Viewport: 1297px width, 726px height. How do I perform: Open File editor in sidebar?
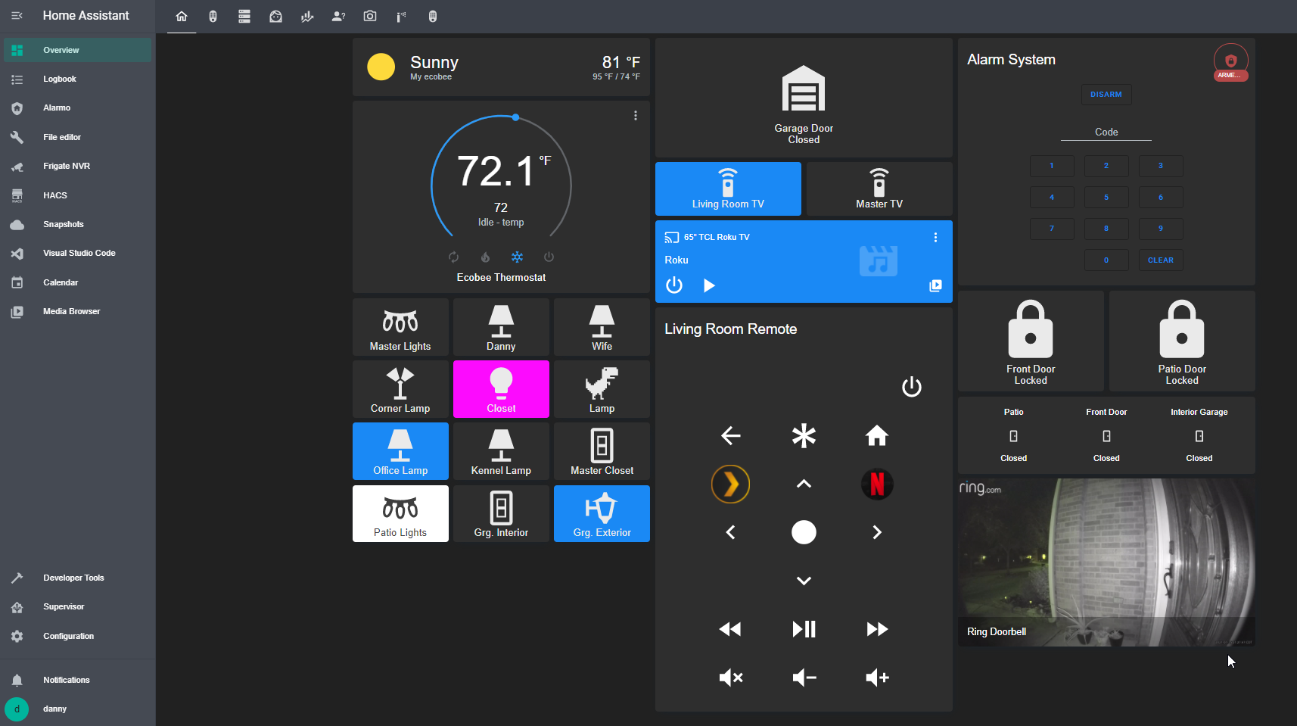77,137
